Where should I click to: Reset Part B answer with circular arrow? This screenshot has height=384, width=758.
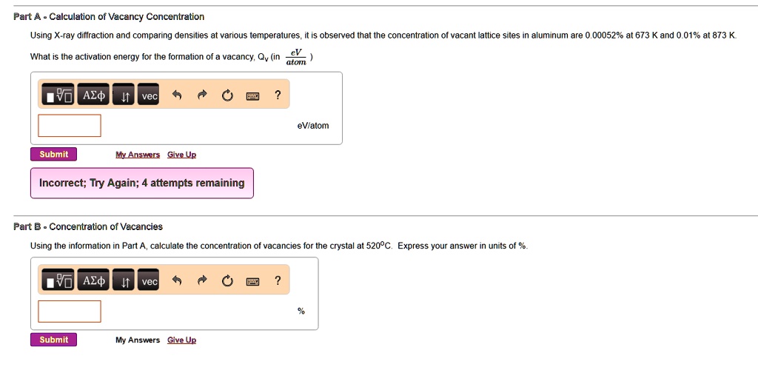click(x=227, y=281)
